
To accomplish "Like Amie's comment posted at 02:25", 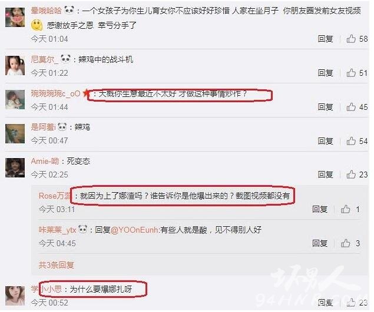I will click(x=351, y=175).
